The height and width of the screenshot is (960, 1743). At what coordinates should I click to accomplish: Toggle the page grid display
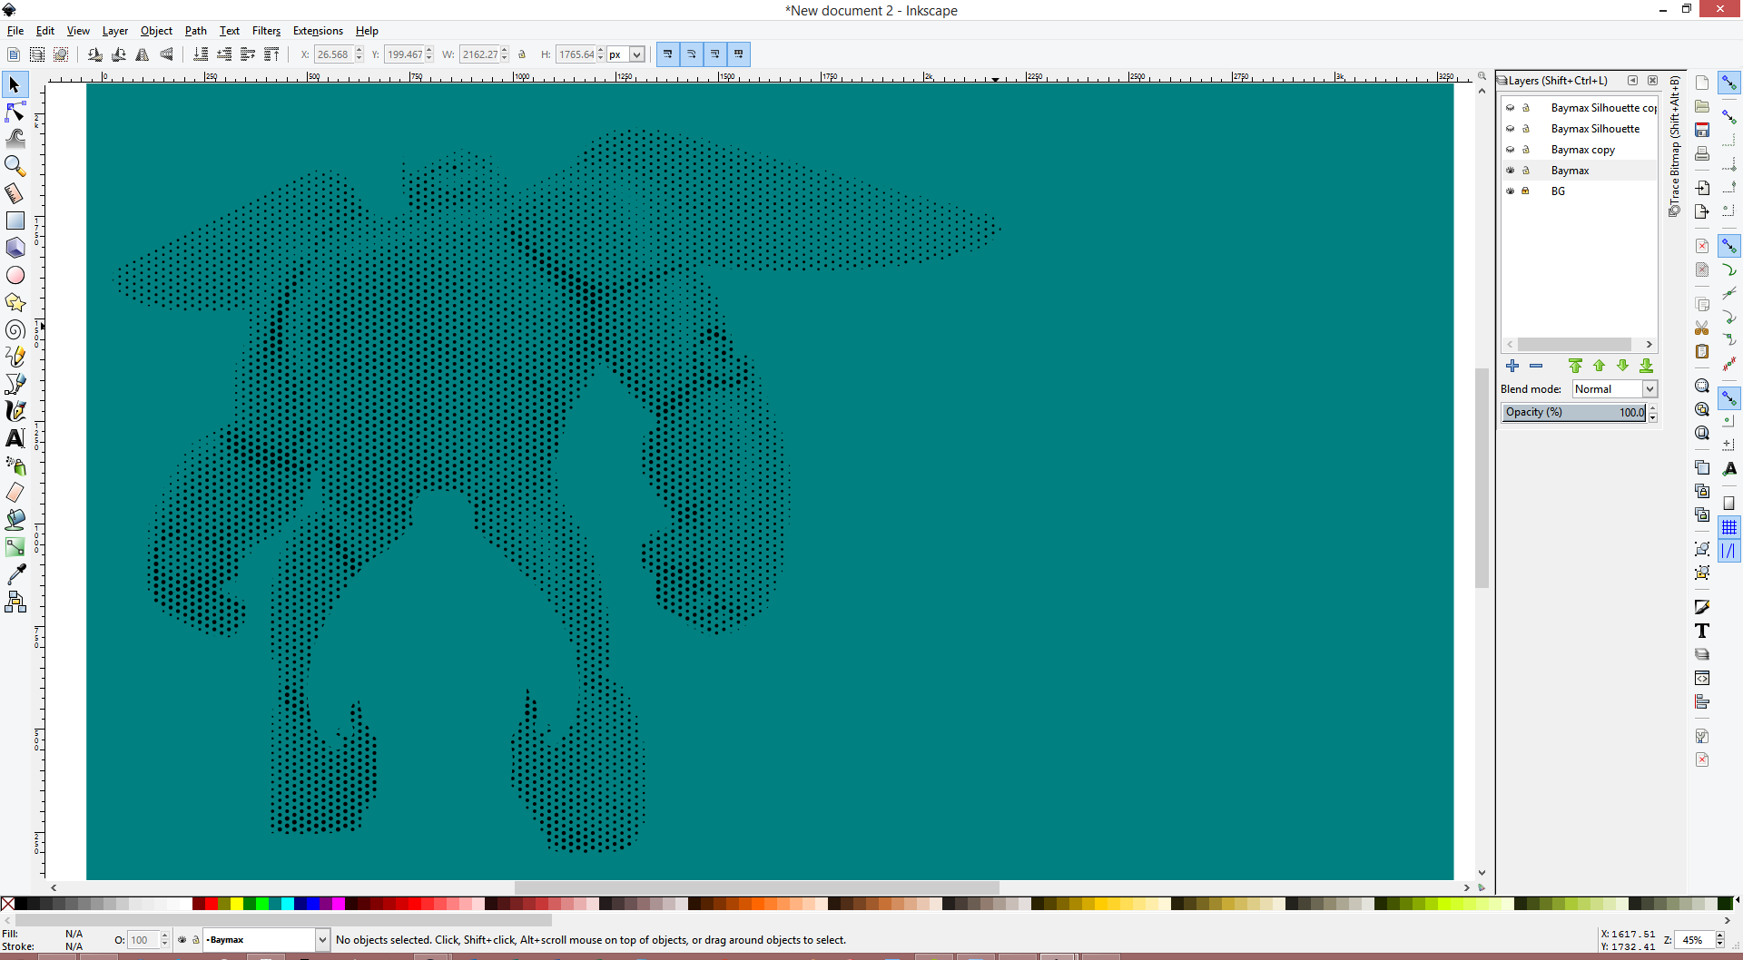1729,527
